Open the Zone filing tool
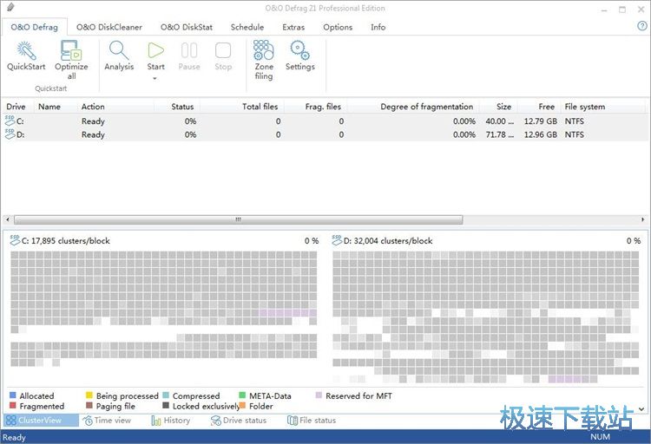 pos(264,50)
